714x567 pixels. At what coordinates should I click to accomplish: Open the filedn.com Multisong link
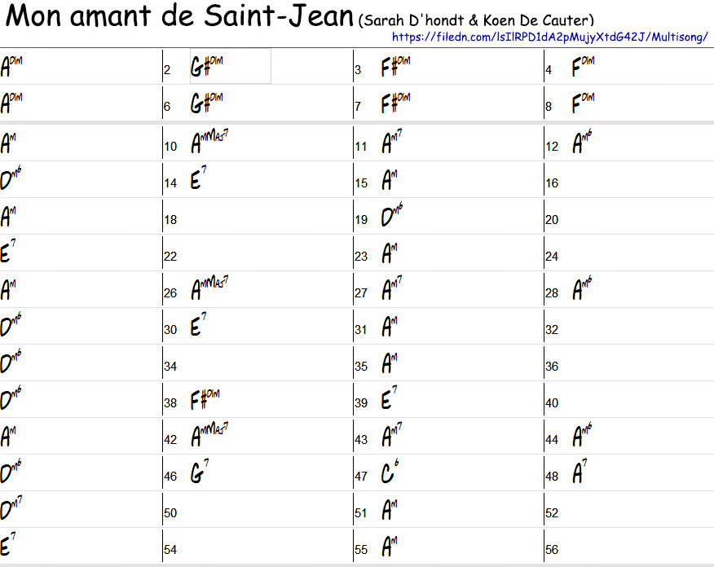549,37
